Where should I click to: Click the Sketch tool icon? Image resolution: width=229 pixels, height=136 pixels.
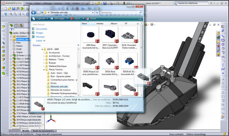coord(223,26)
